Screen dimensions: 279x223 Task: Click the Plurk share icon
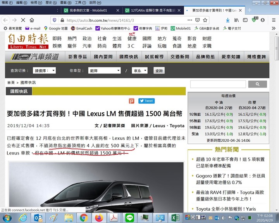pyautogui.click(x=131, y=101)
